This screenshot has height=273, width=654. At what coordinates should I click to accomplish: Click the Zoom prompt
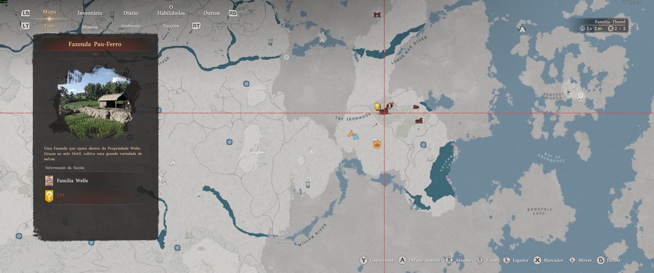coord(492,260)
